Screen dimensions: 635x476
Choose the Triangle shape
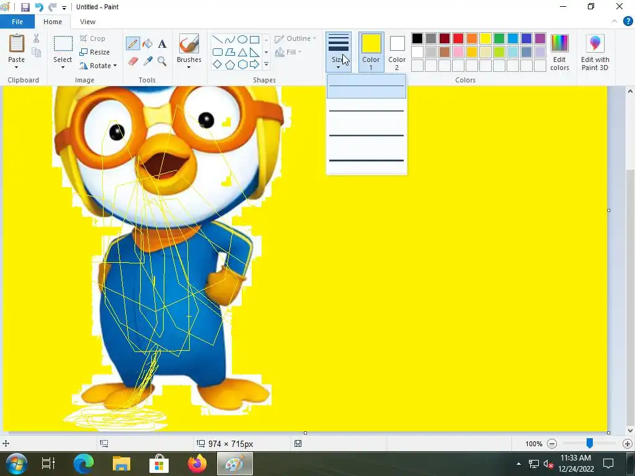(x=242, y=52)
